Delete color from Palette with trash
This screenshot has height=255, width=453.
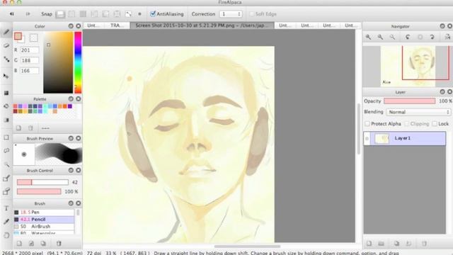pos(30,128)
